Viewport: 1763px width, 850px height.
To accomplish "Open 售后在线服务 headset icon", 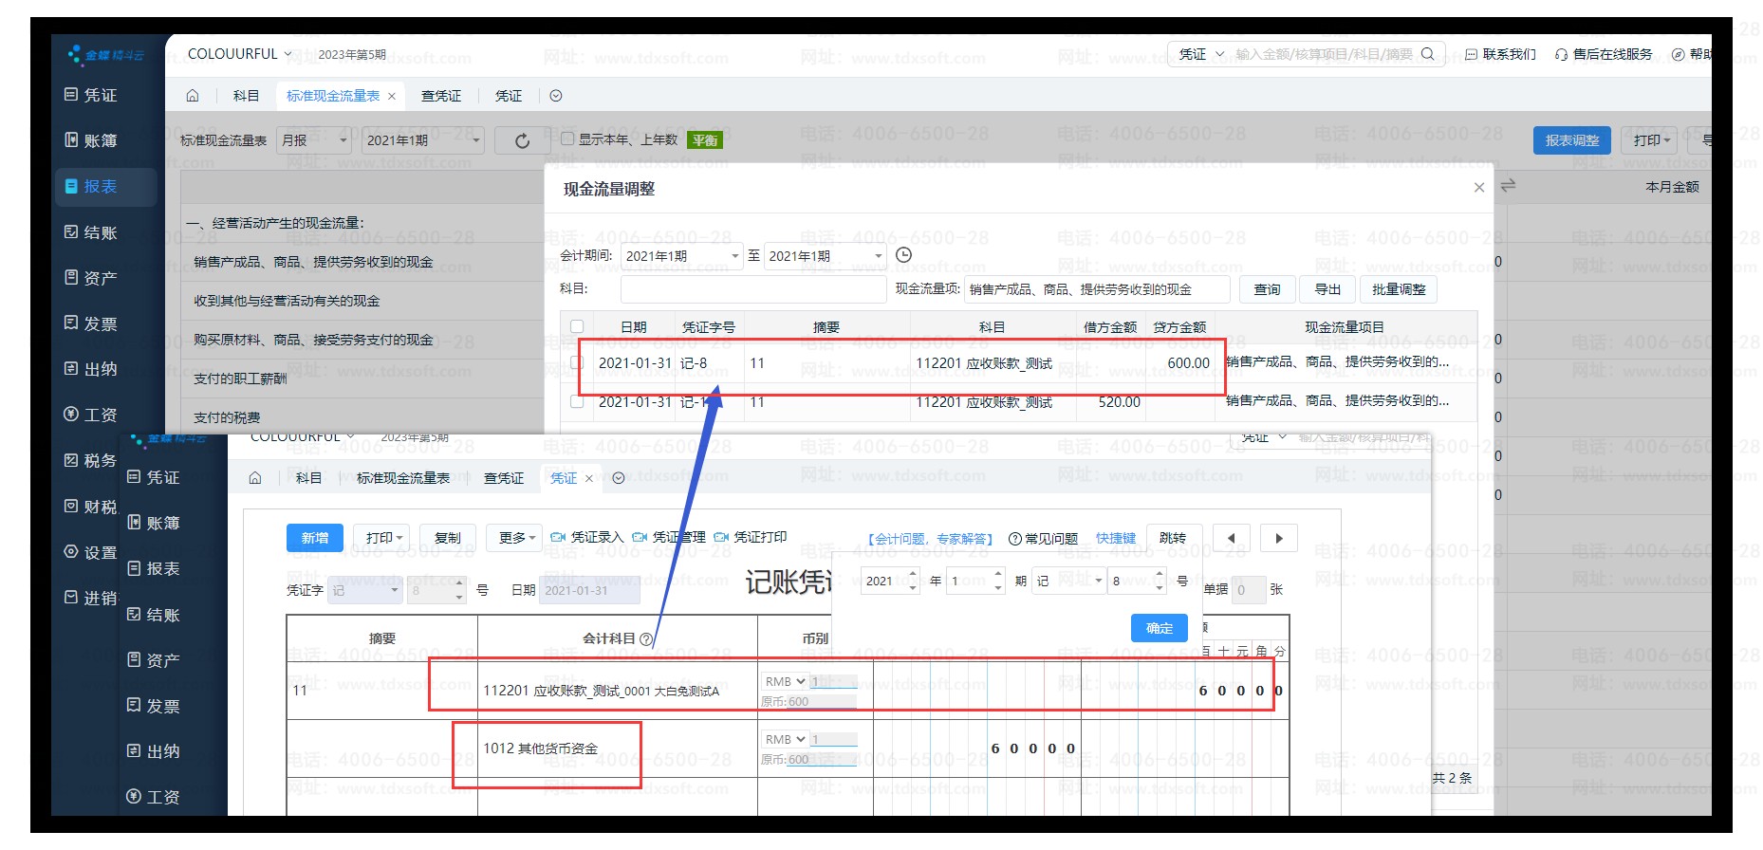I will (1561, 55).
